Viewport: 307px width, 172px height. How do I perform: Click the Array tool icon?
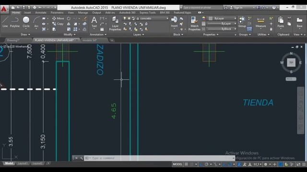75,29
